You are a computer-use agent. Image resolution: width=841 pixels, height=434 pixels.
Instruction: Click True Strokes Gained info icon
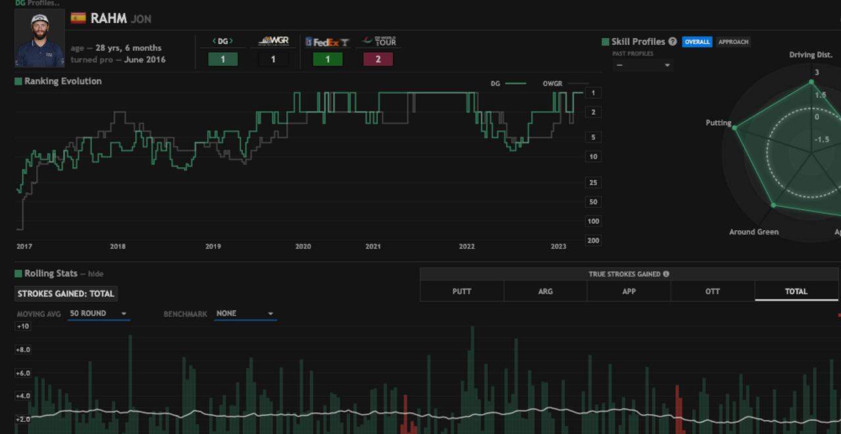click(666, 274)
